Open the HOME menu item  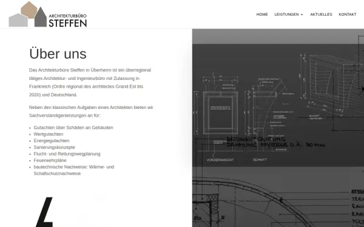(262, 15)
